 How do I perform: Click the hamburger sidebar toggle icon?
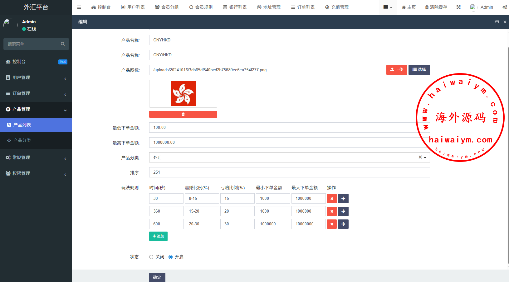79,7
